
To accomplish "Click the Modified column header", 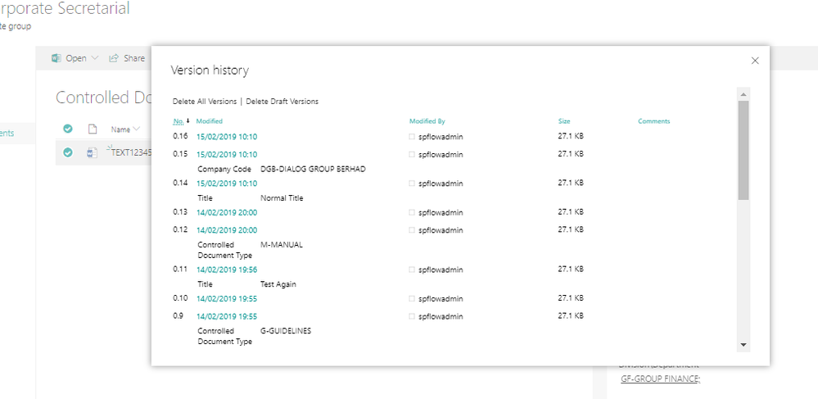I will tap(209, 121).
